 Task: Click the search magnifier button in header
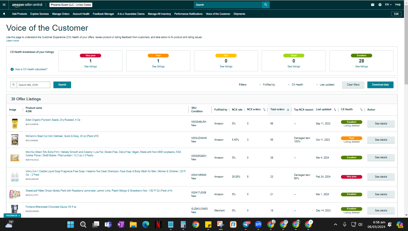tap(266, 5)
